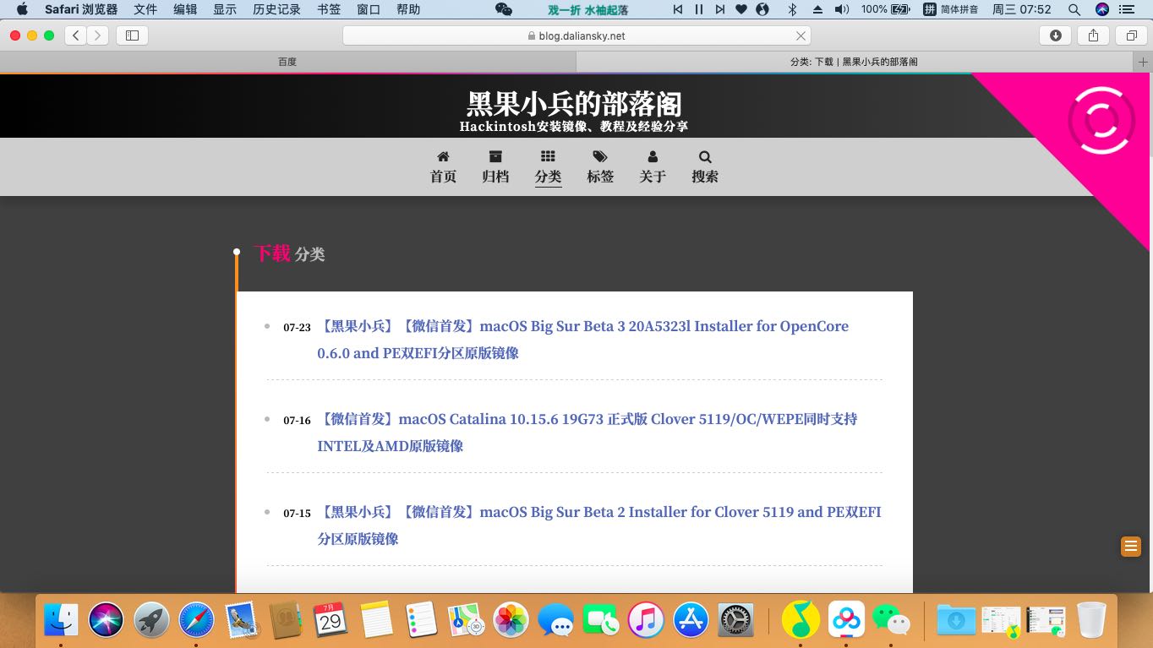Screen dimensions: 1153x648
Task: Open Spotlight search in menu bar
Action: tap(1074, 9)
